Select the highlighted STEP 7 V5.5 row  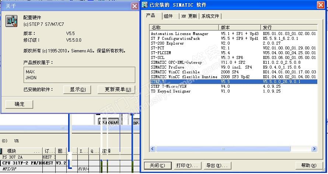[233, 81]
